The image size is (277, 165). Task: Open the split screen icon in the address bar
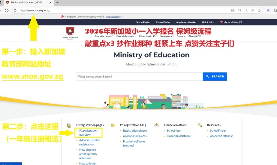(x=233, y=10)
